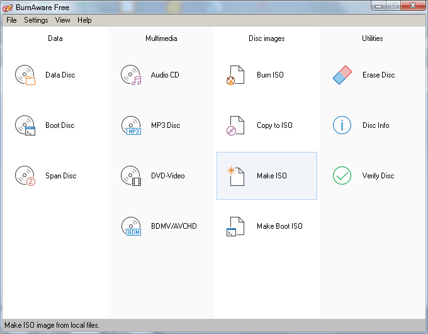Select the Data Disc label
Image resolution: width=428 pixels, height=334 pixels.
[60, 75]
